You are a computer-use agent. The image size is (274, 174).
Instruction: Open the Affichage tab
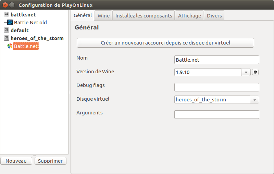click(x=189, y=16)
